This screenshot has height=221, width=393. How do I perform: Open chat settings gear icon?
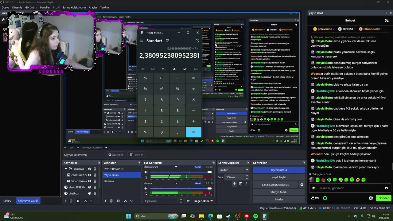point(371,198)
